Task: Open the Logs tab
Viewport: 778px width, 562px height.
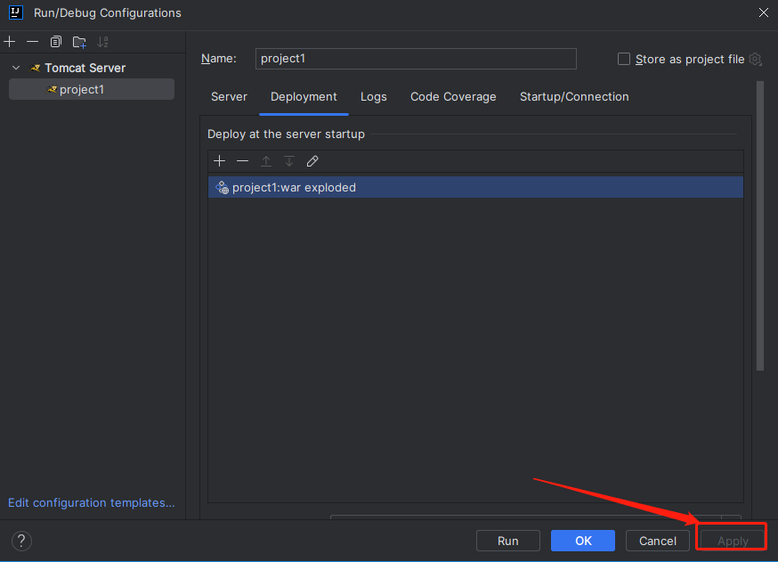Action: (x=373, y=96)
